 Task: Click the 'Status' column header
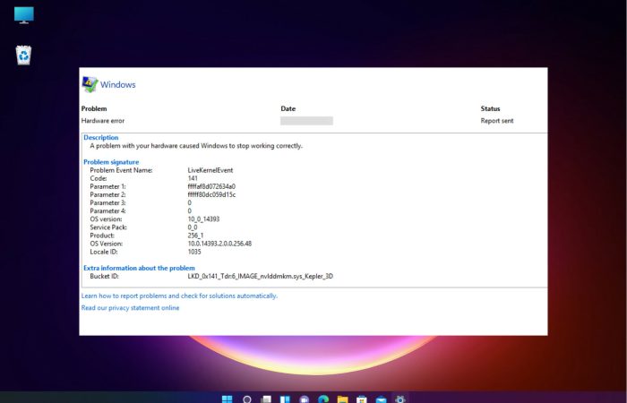(x=490, y=108)
